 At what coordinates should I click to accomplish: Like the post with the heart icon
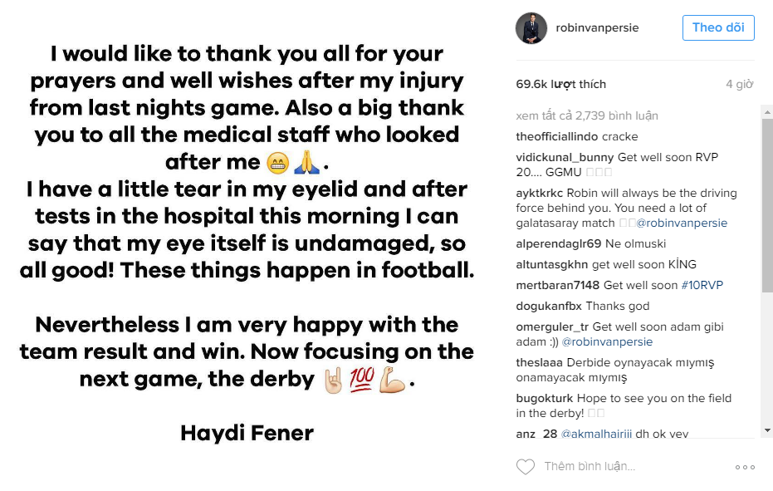point(526,467)
